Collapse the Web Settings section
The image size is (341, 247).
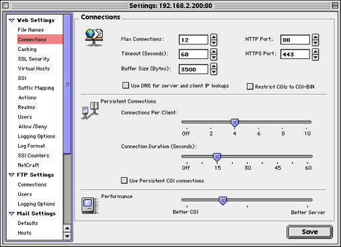point(11,20)
